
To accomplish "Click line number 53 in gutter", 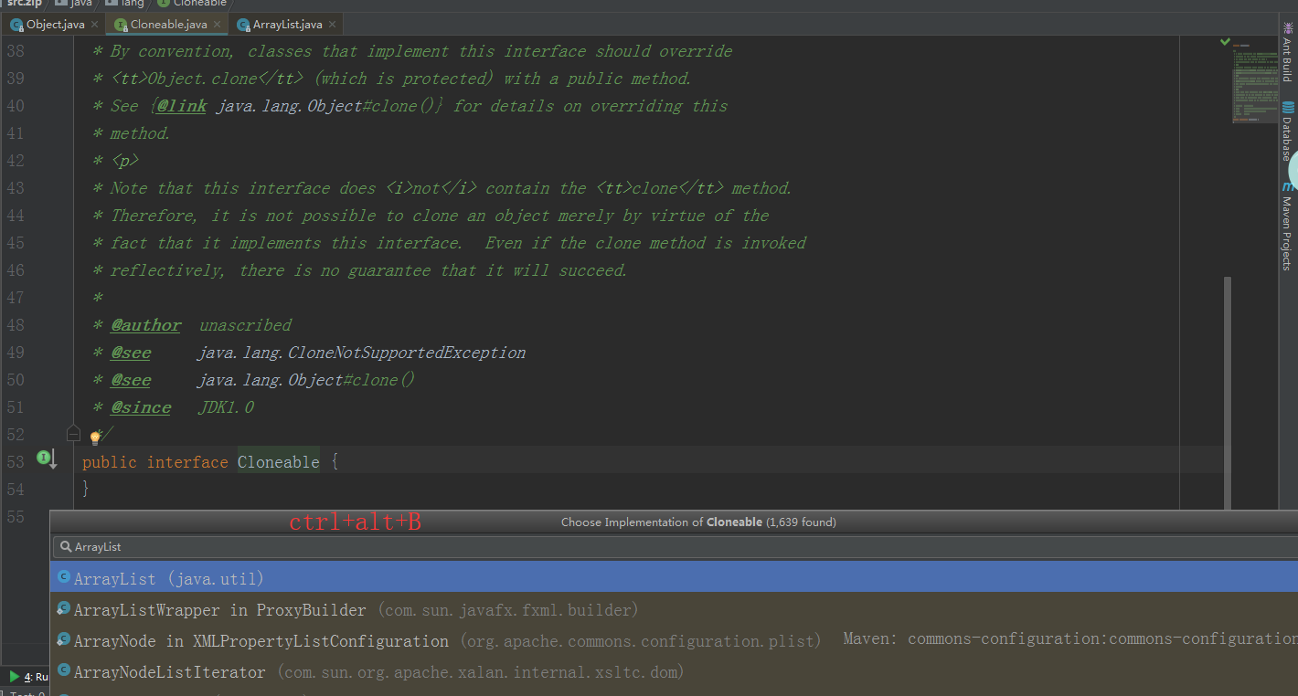I will (x=16, y=462).
